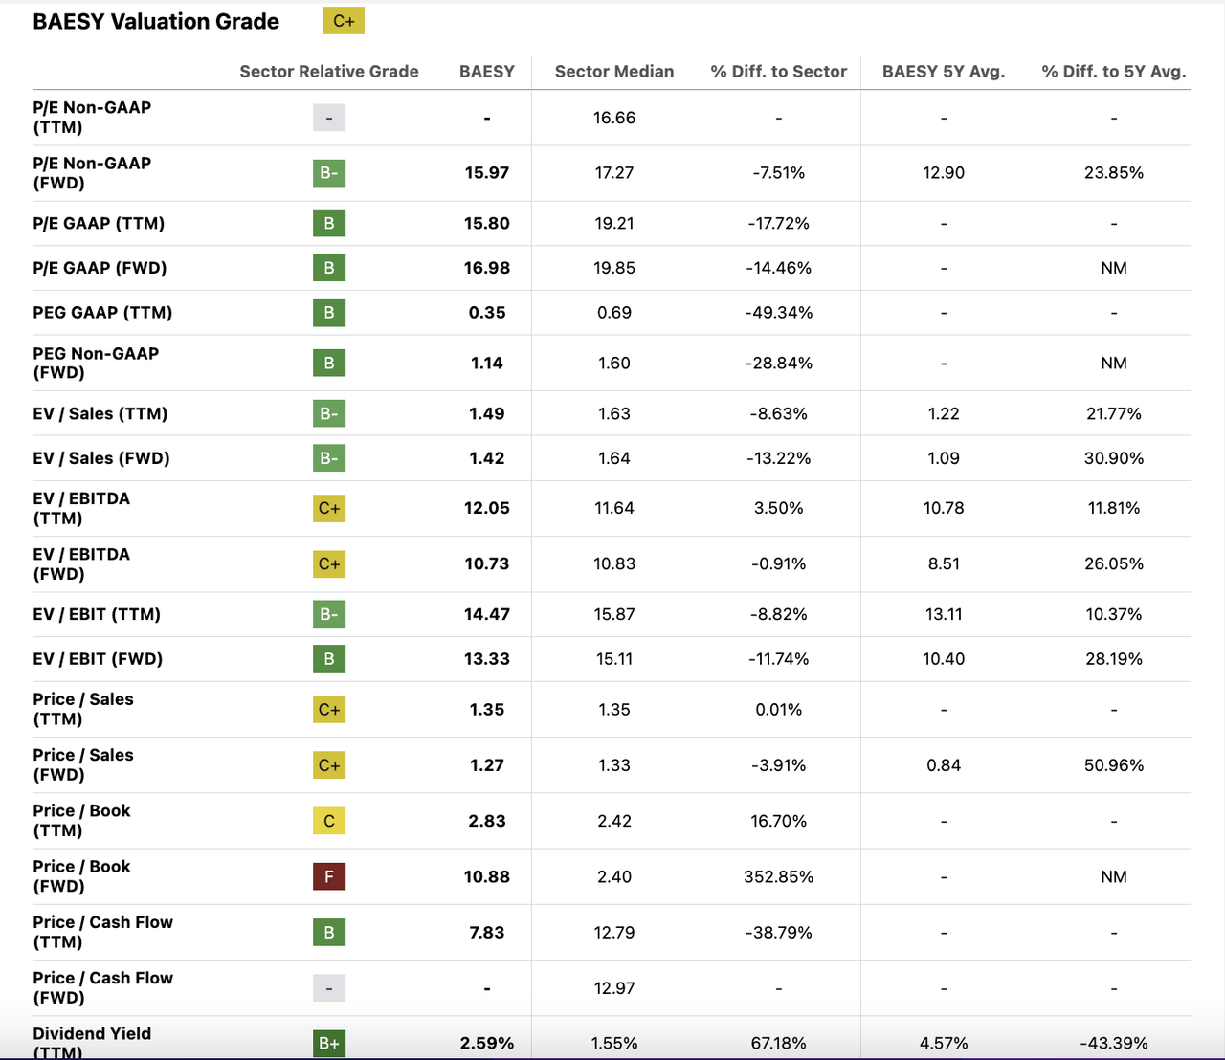The height and width of the screenshot is (1060, 1225).
Task: Click the B- grade badge for EV / EBIT (TTM)
Action: point(329,614)
